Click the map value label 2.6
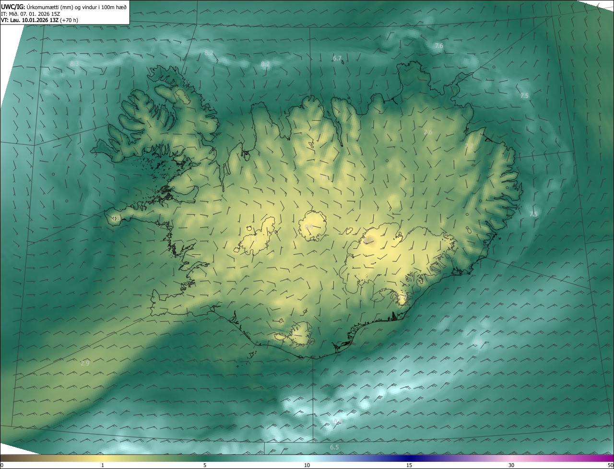 tap(428, 132)
